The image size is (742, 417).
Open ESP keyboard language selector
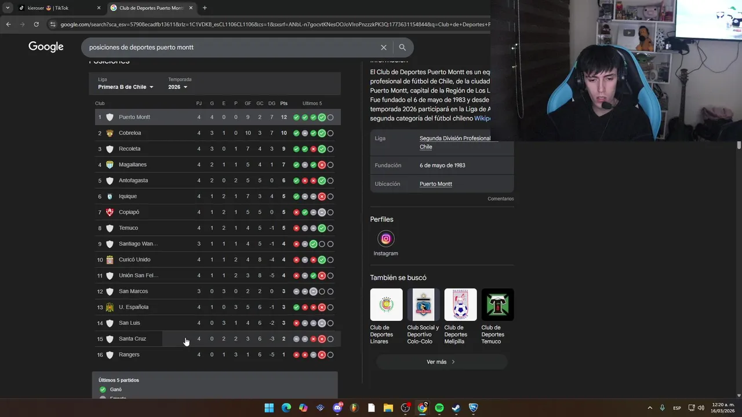[x=677, y=408]
